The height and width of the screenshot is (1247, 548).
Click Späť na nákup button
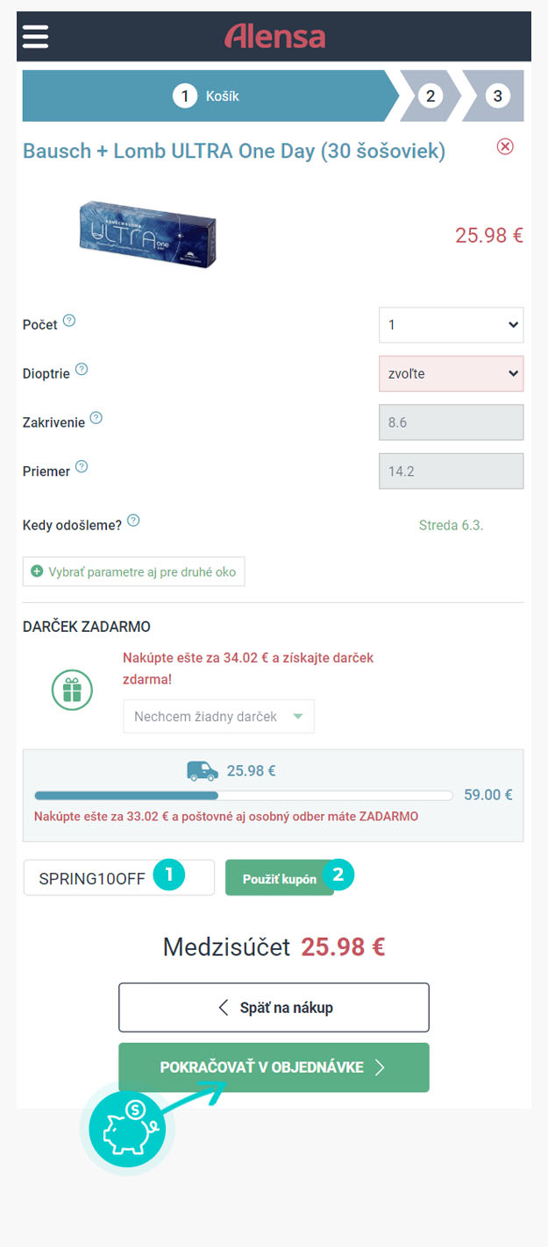coord(274,1008)
